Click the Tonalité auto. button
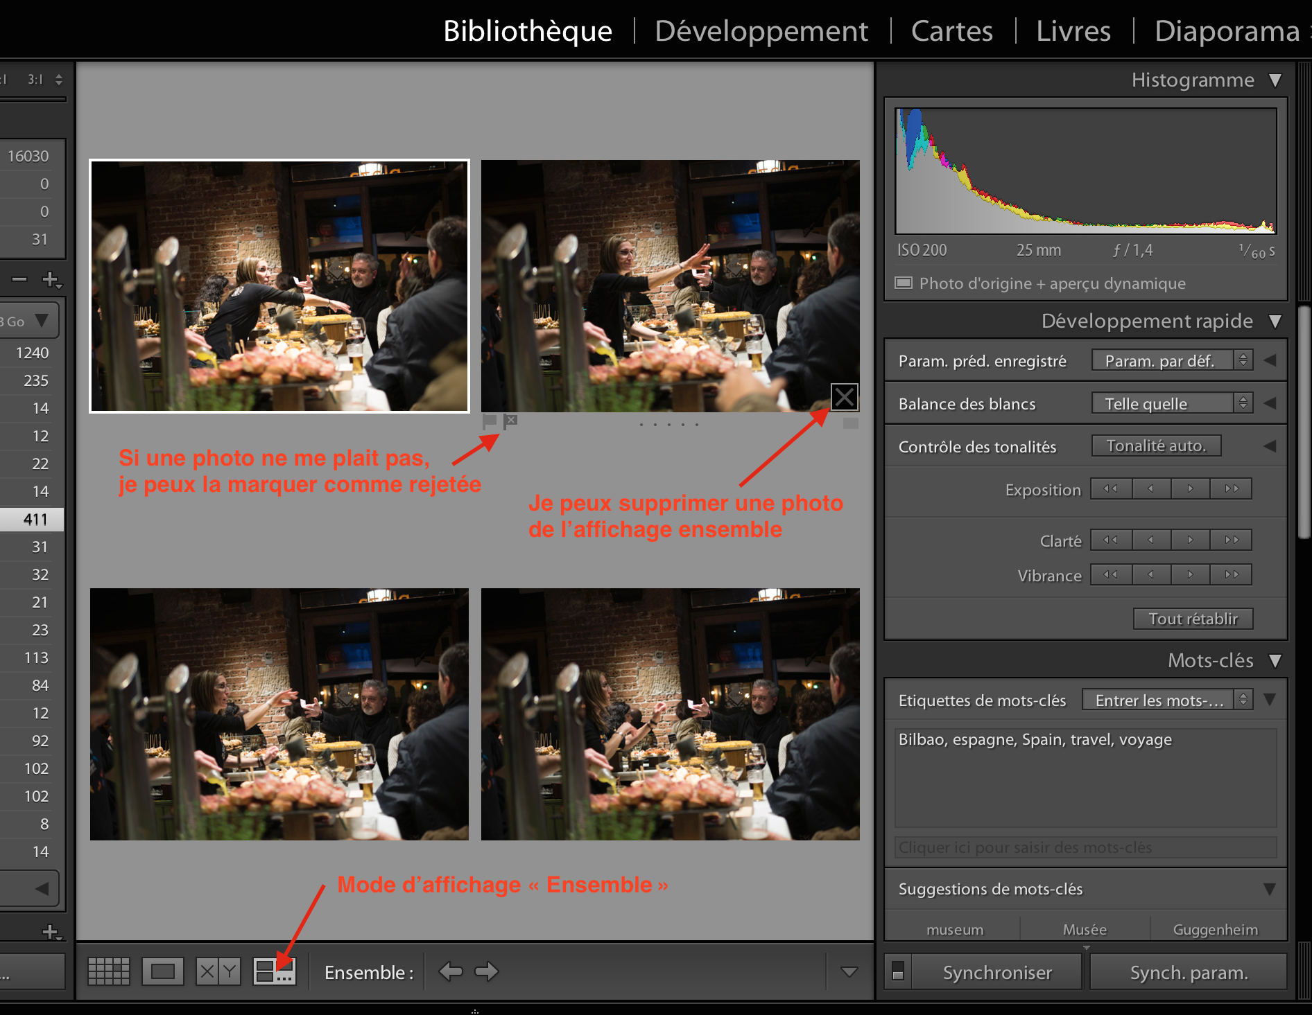Viewport: 1312px width, 1015px height. click(1156, 446)
